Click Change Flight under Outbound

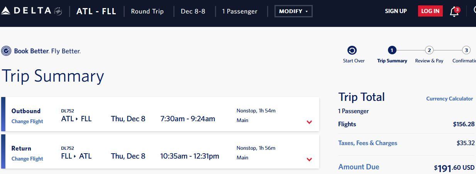pos(27,121)
